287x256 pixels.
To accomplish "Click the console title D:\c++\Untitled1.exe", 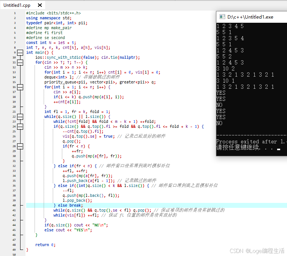I will coord(250,17).
